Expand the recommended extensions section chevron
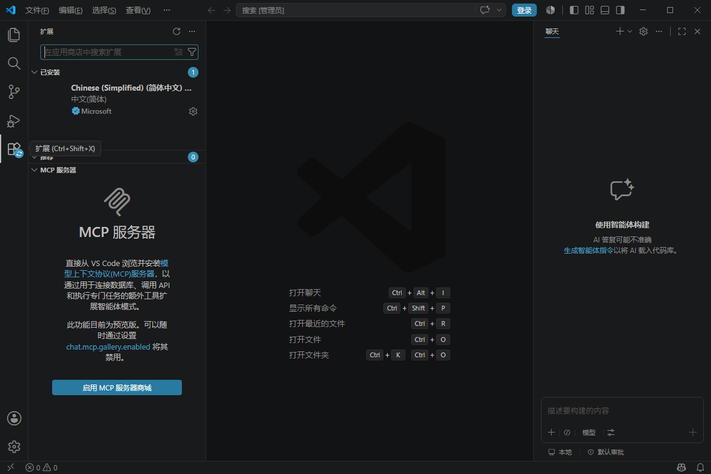The width and height of the screenshot is (711, 474). [34, 158]
